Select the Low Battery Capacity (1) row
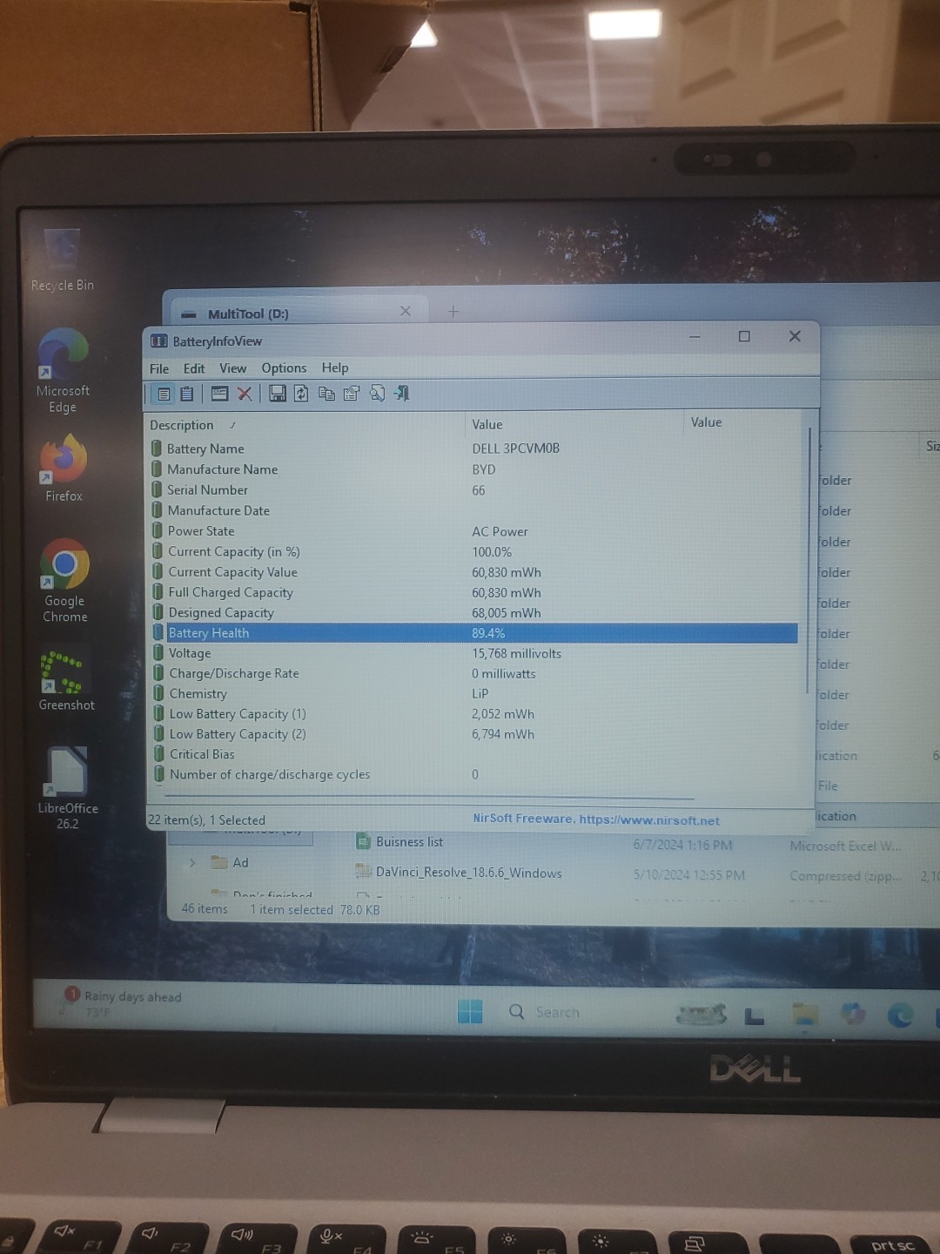This screenshot has width=940, height=1254. pos(474,713)
